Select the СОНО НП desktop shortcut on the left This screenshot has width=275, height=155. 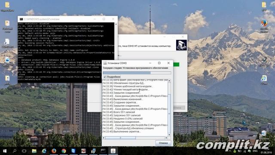pos(7,43)
